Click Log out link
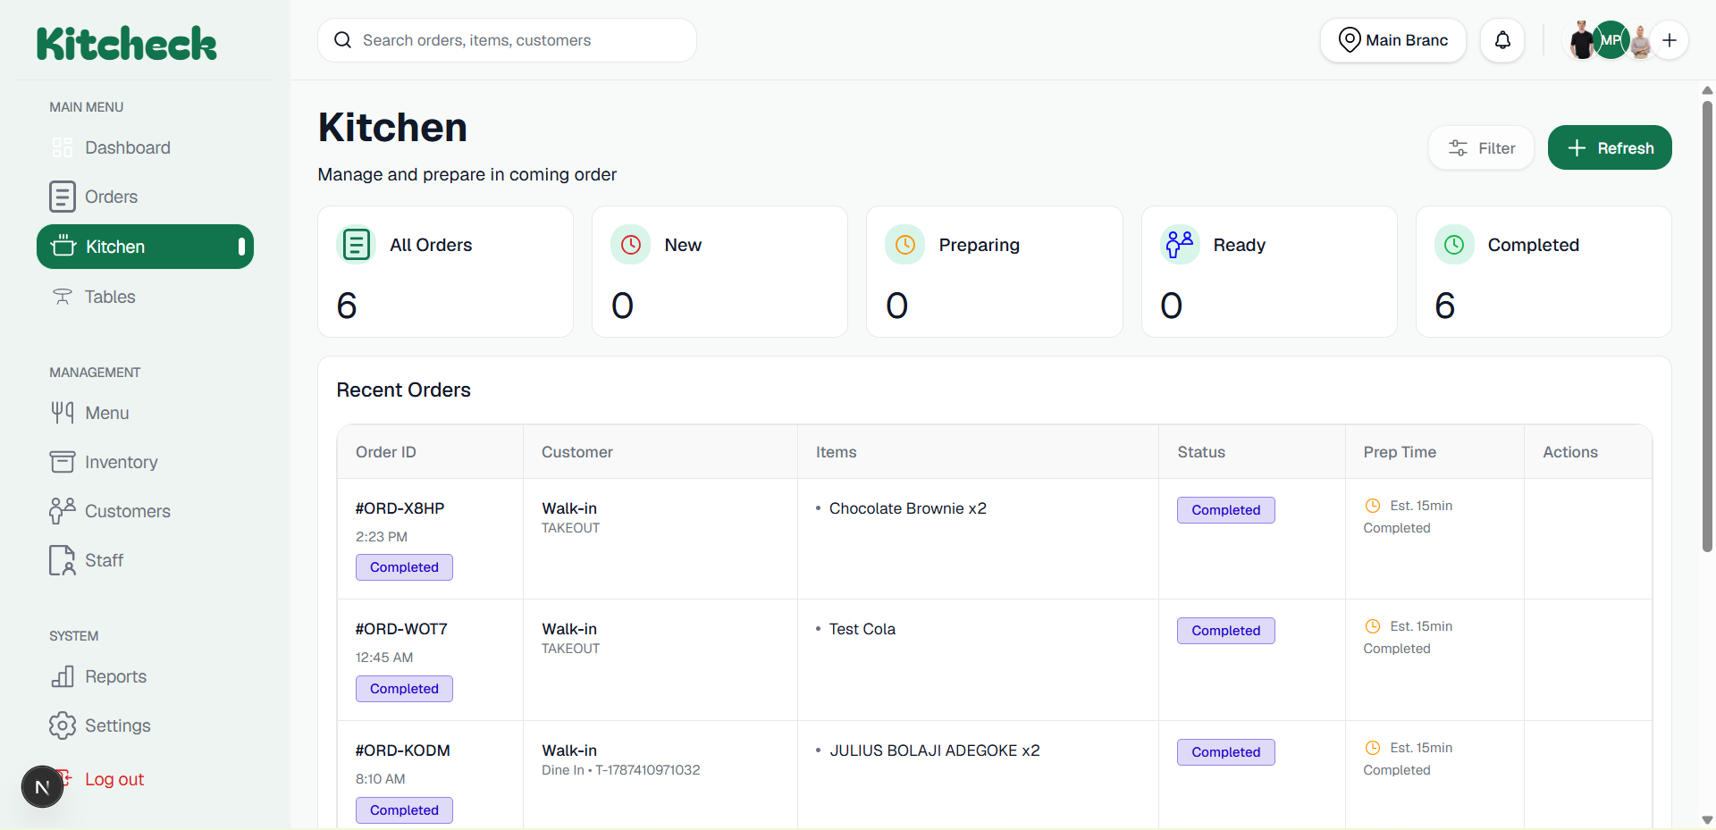Viewport: 1716px width, 830px height. coord(114,779)
